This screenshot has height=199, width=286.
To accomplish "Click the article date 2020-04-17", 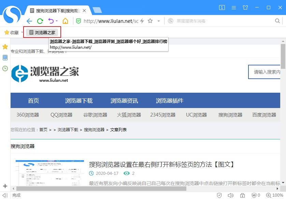I will click(107, 173).
